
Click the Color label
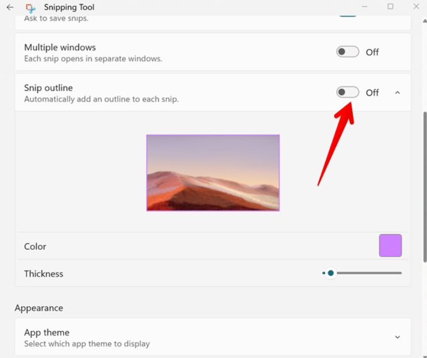click(x=35, y=246)
